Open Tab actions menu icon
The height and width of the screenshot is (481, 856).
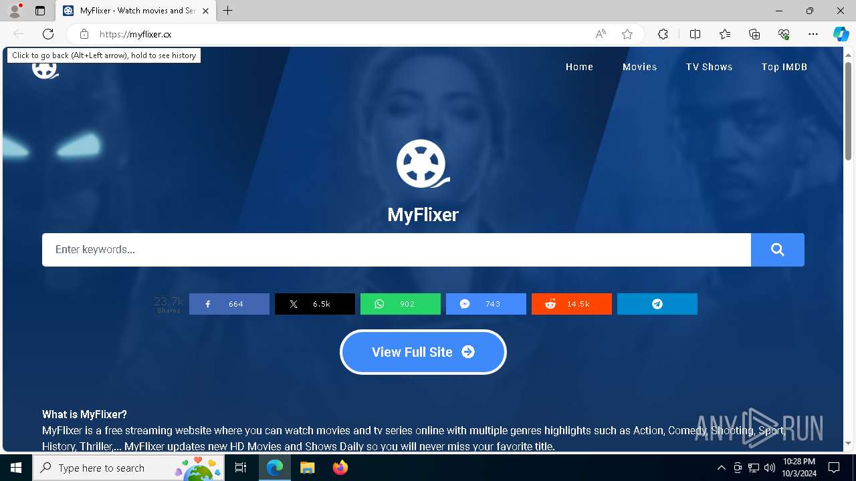point(40,11)
